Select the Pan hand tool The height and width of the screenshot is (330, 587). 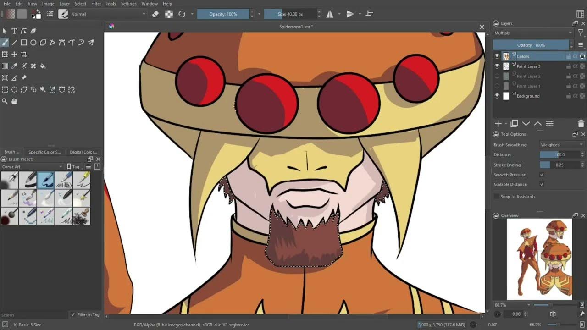tap(14, 101)
